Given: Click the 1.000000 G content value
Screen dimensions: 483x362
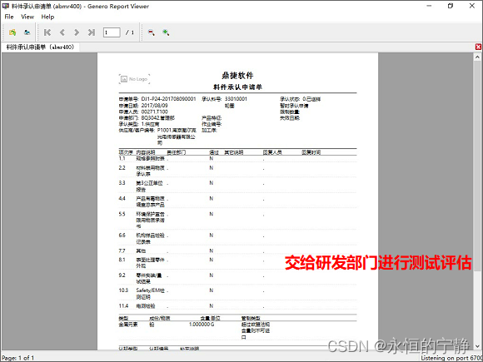Looking at the screenshot, I should click(x=202, y=325).
